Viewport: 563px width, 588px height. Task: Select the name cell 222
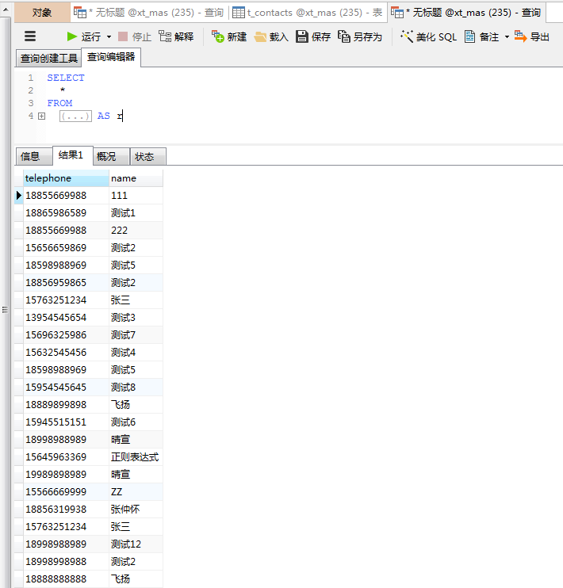136,231
